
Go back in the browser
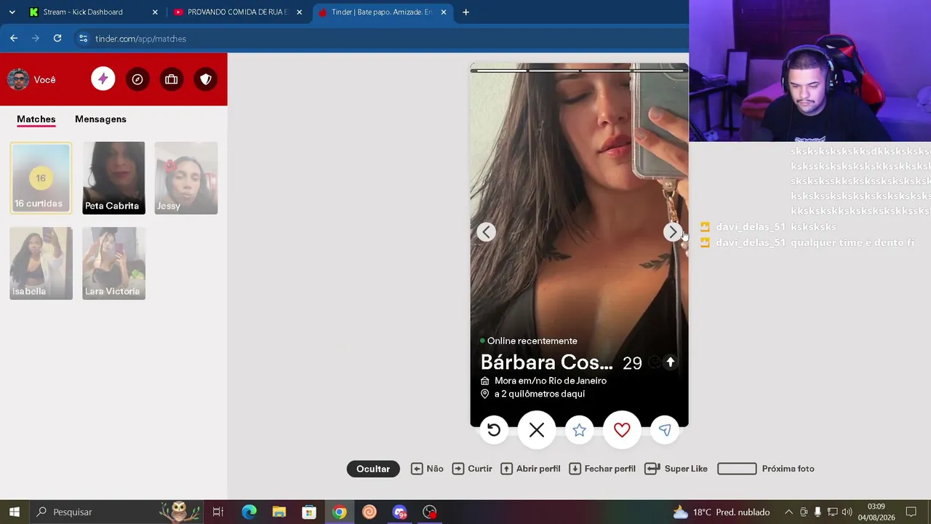tap(14, 39)
